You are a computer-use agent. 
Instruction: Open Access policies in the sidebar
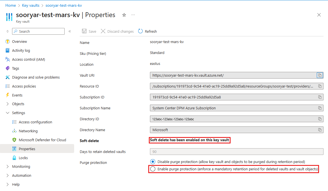coord(24,86)
